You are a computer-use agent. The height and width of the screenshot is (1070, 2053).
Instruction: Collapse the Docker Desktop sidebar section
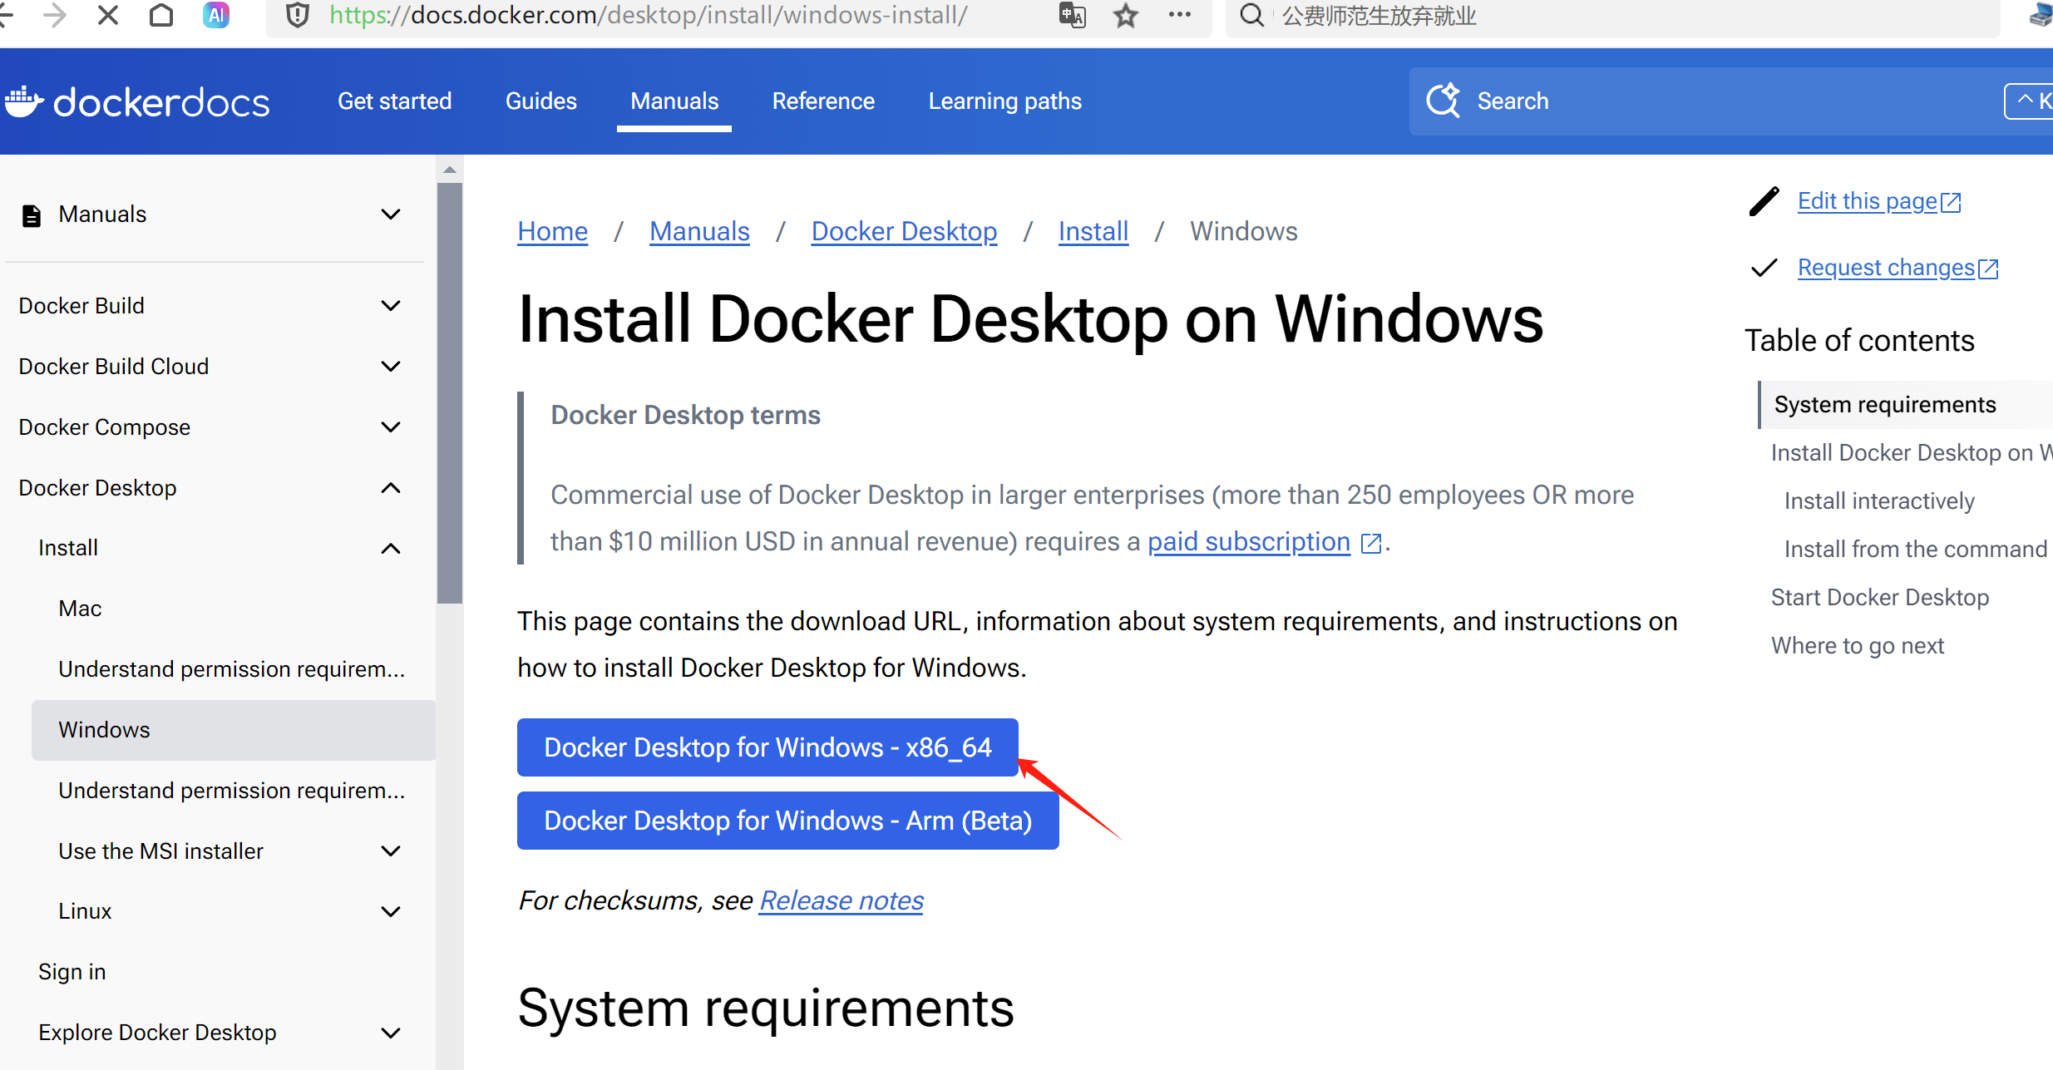[390, 488]
